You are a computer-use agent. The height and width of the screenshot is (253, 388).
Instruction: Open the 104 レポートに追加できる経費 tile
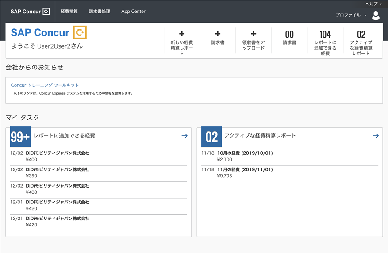point(325,42)
